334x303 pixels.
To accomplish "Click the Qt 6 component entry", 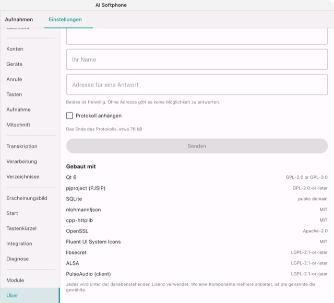I will click(x=71, y=177).
